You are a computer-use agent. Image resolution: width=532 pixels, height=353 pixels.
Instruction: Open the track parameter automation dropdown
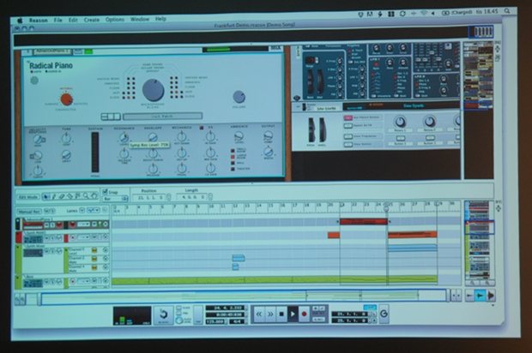(x=93, y=211)
